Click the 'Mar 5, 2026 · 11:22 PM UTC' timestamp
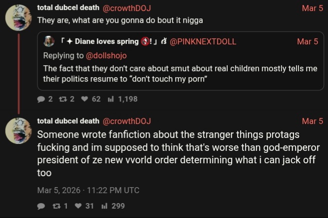 click(88, 190)
